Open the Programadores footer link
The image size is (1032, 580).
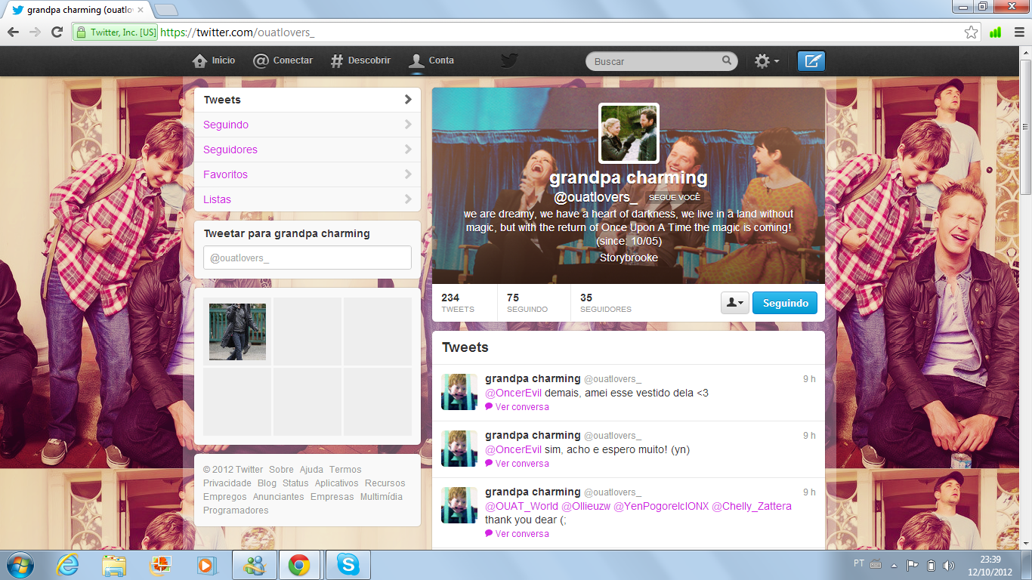(236, 511)
